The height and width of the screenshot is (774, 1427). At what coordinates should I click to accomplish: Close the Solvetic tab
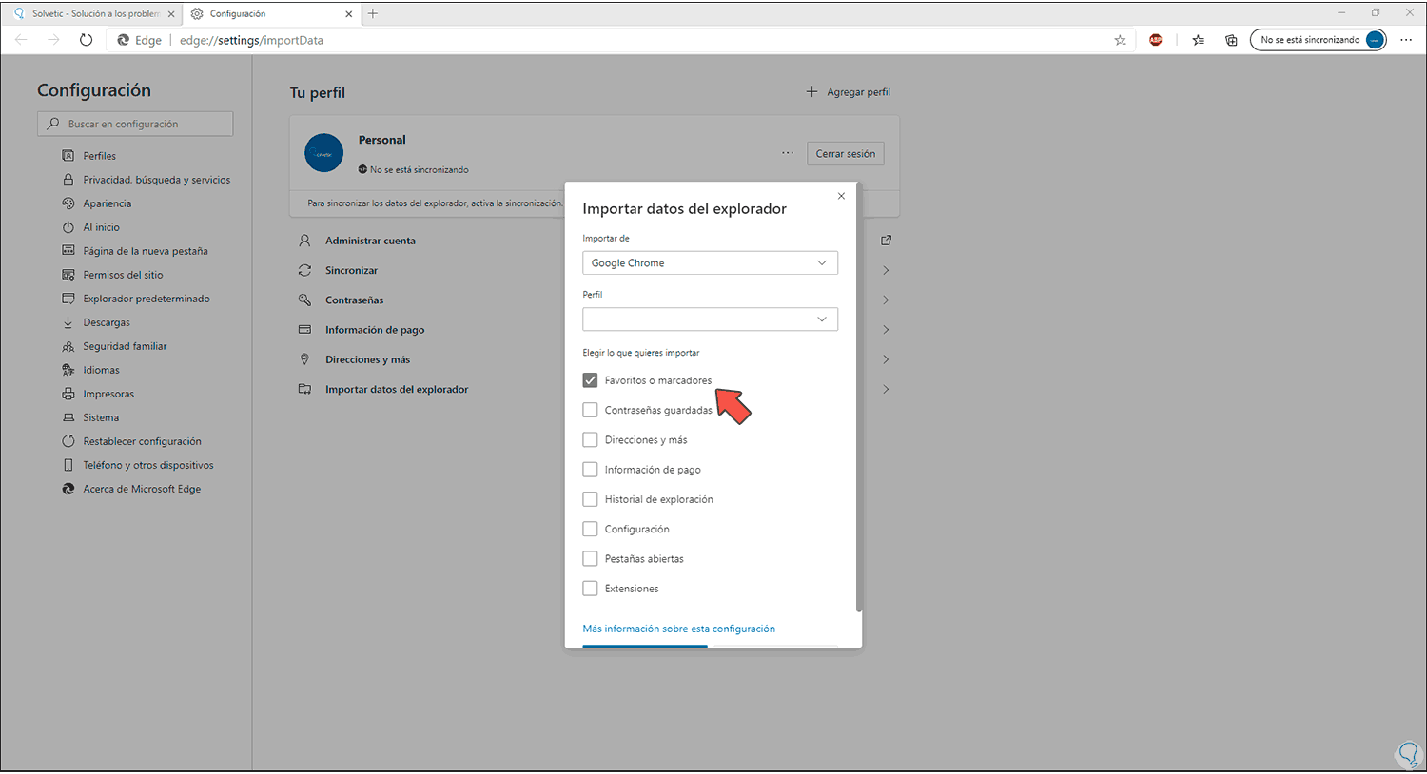click(171, 14)
